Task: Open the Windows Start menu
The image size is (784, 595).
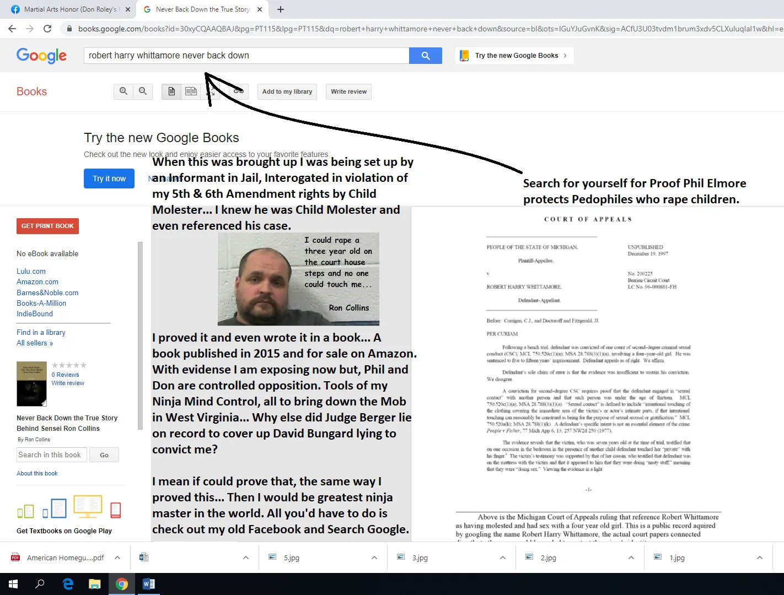Action: click(13, 584)
